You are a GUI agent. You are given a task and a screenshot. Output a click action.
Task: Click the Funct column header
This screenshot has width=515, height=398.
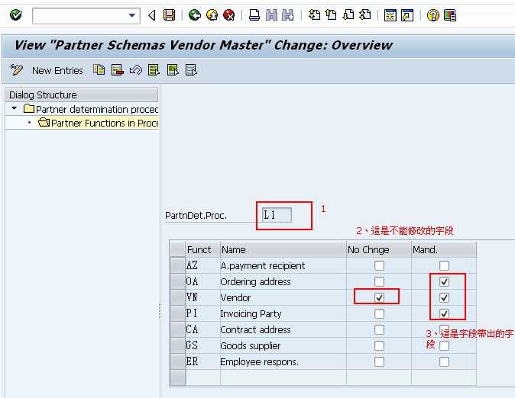click(x=202, y=250)
